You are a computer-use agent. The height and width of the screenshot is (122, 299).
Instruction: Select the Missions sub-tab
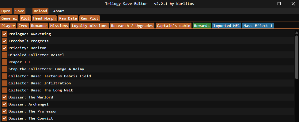click(x=59, y=26)
